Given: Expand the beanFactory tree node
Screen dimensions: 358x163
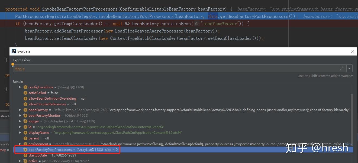Looking at the screenshot, I should click(x=20, y=110).
